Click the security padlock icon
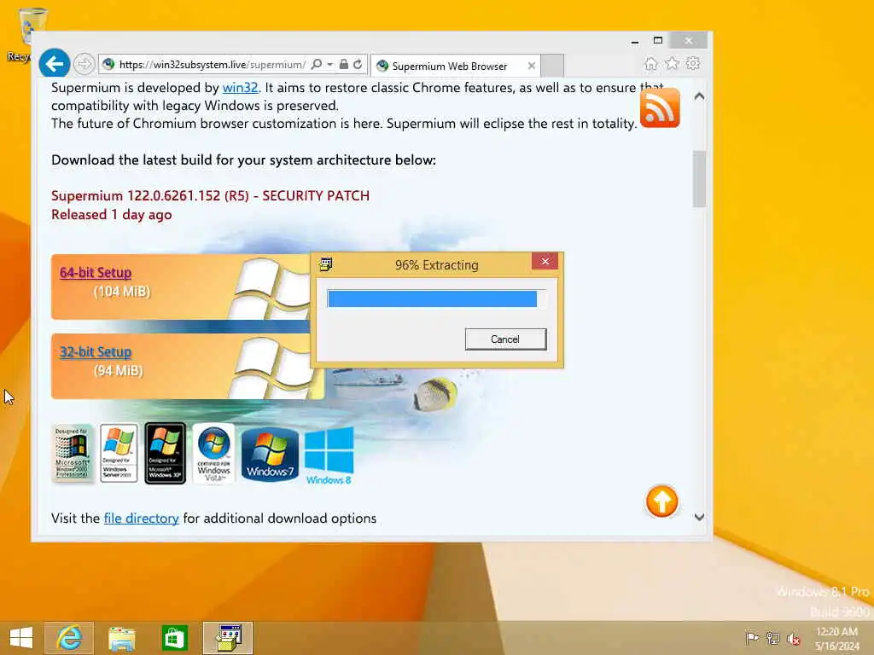Screen dimensions: 874x655 tap(344, 65)
